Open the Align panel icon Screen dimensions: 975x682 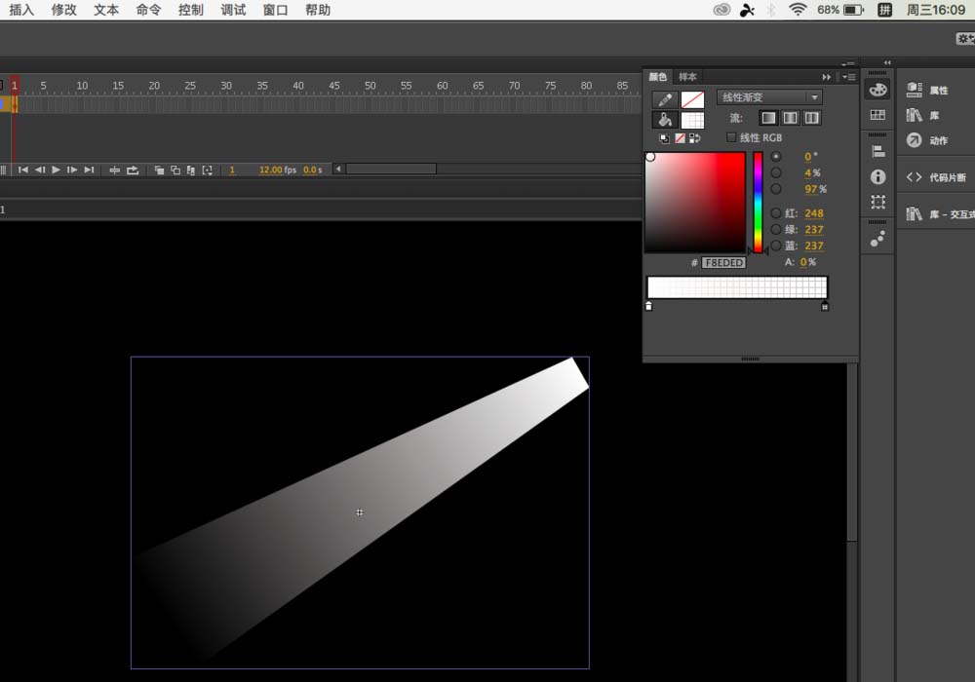point(877,151)
